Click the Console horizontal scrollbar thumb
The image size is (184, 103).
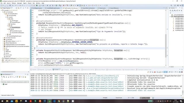tap(60, 96)
